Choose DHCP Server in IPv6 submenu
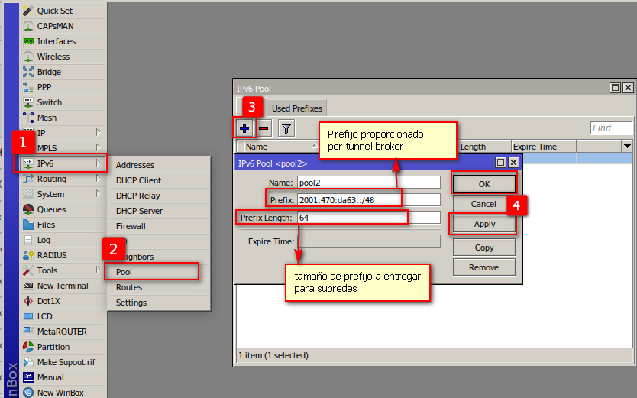The image size is (637, 398). 139,211
